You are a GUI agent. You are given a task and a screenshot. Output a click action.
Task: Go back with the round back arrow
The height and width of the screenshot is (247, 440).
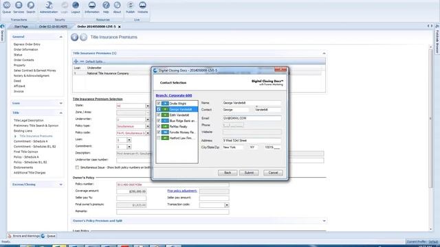tap(74, 37)
